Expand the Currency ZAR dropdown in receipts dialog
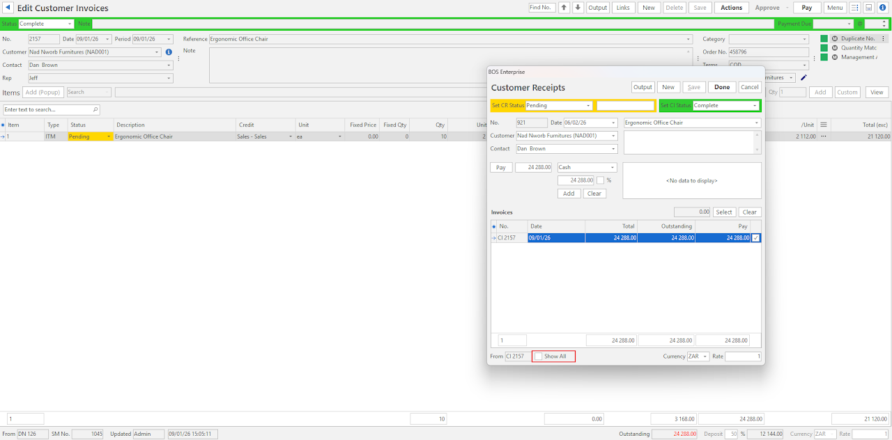This screenshot has width=892, height=440. tap(705, 356)
